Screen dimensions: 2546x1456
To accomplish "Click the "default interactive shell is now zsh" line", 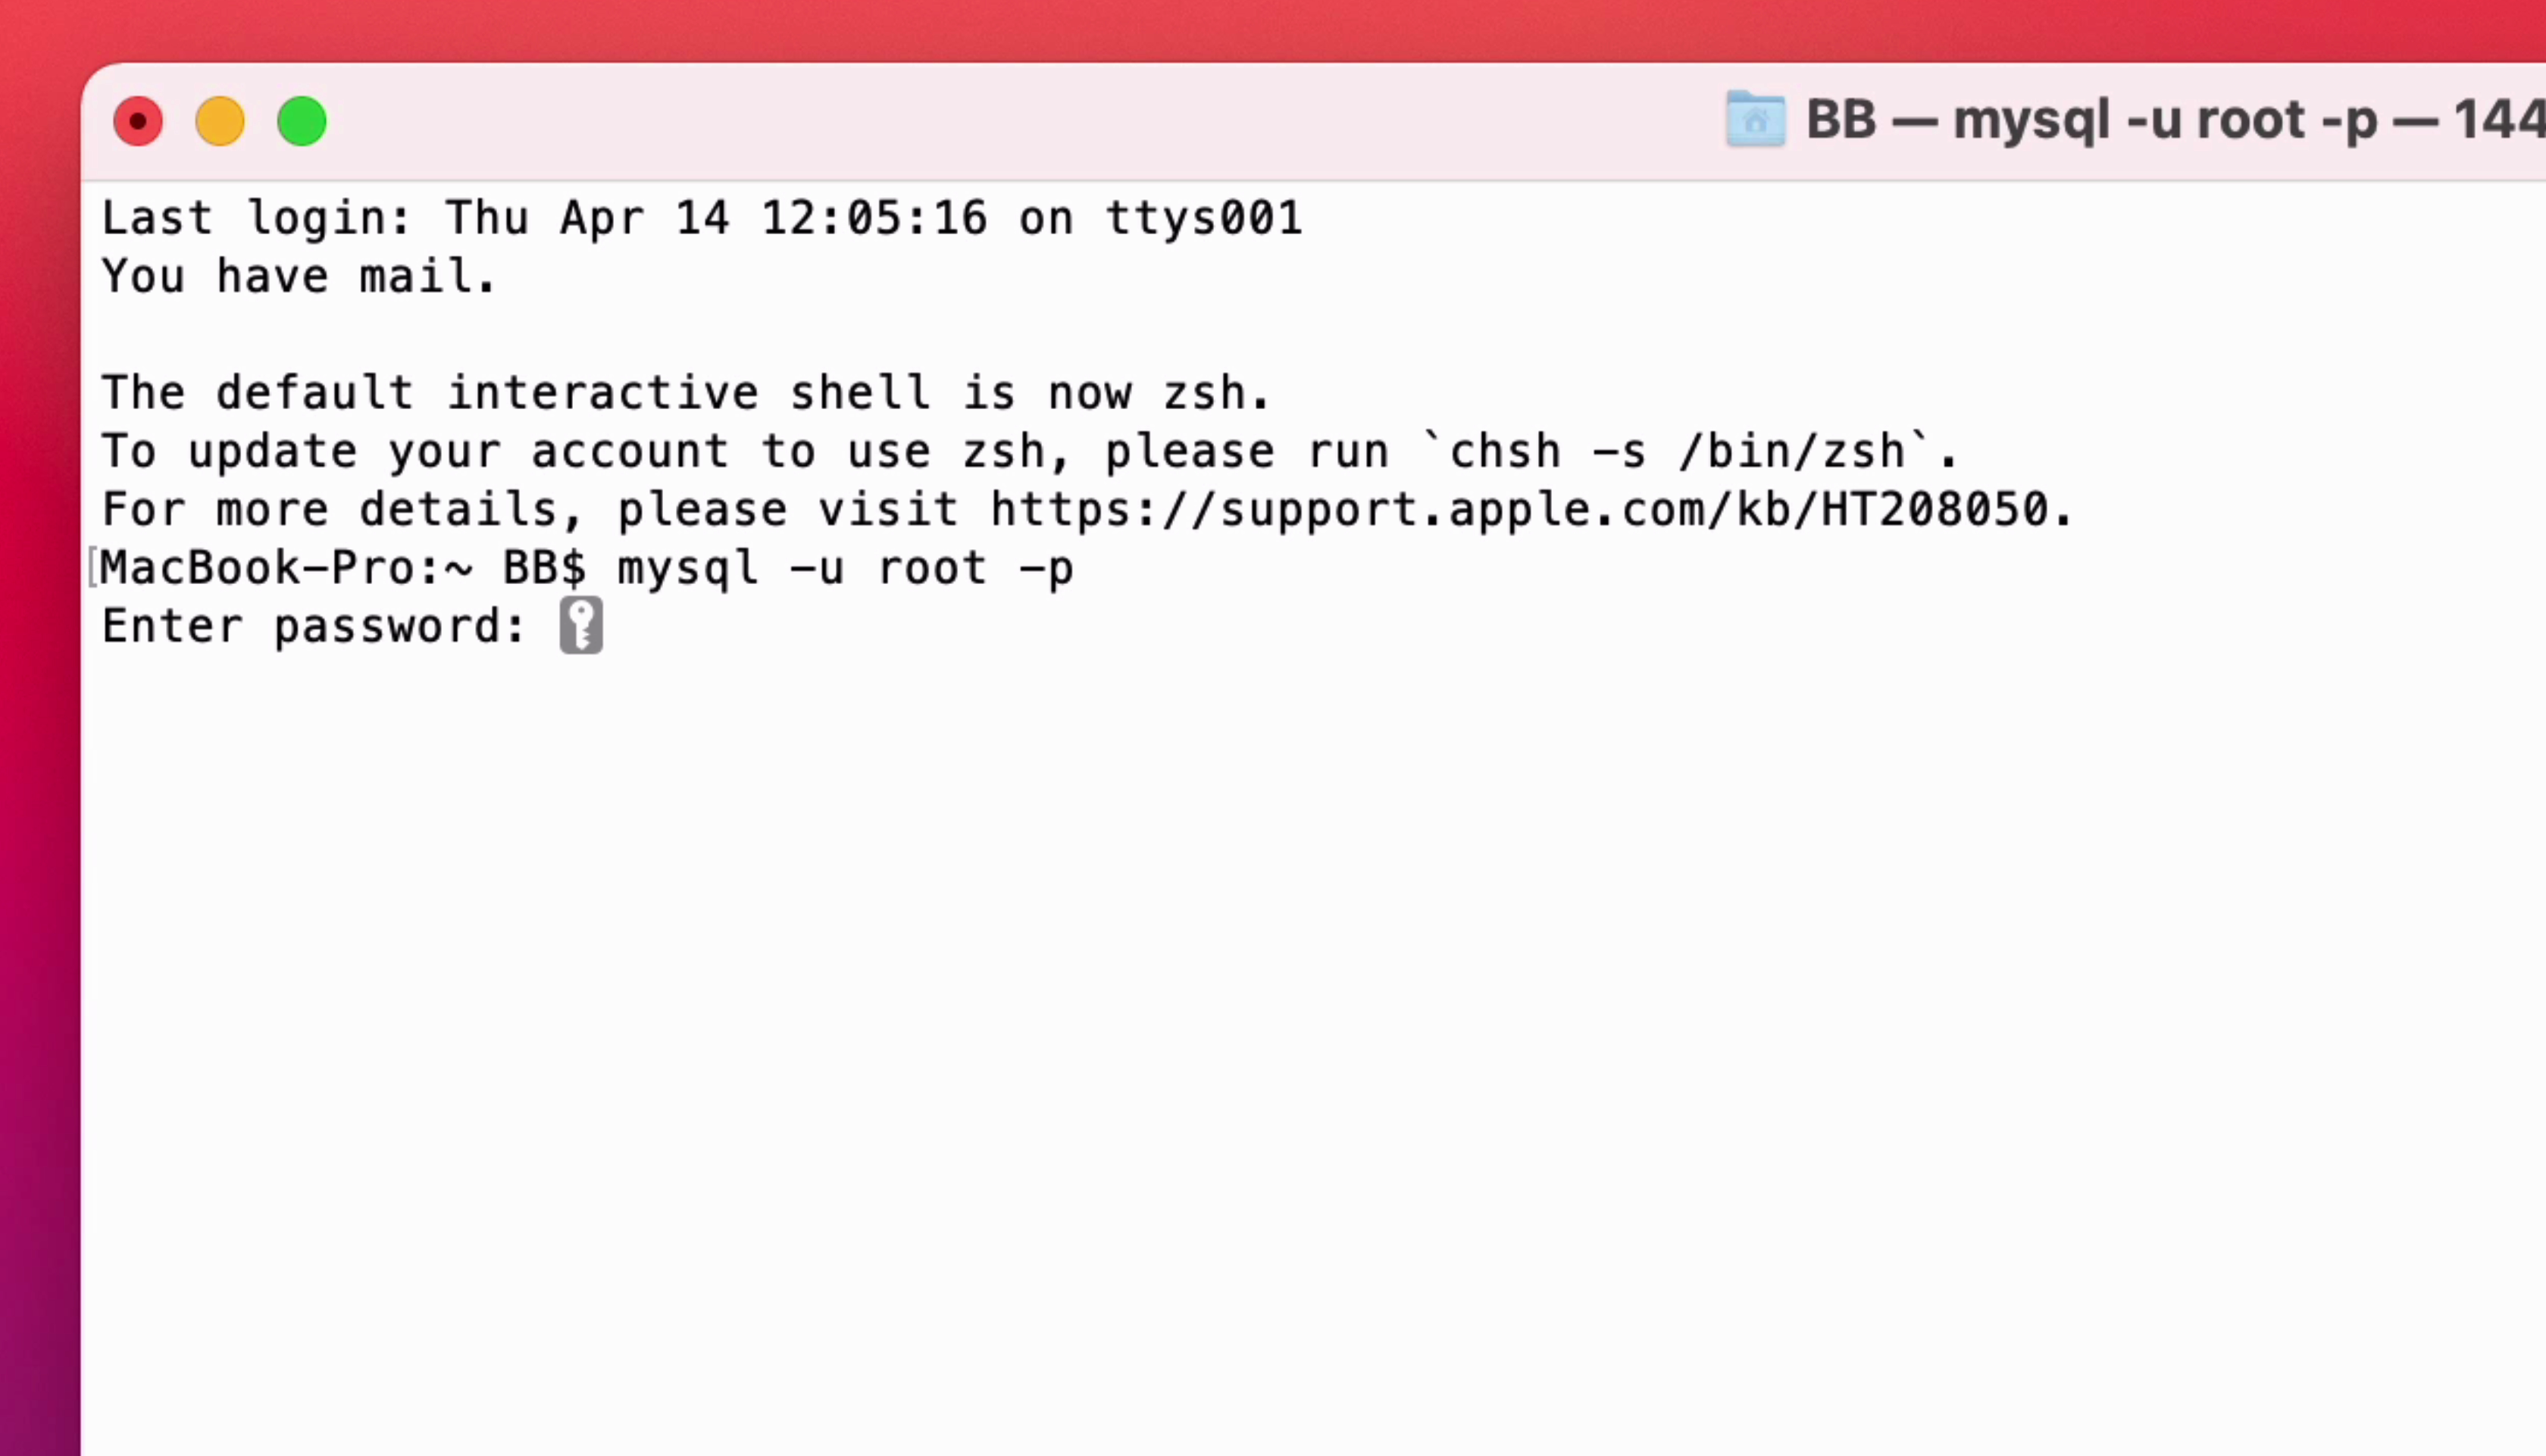I will tap(685, 393).
